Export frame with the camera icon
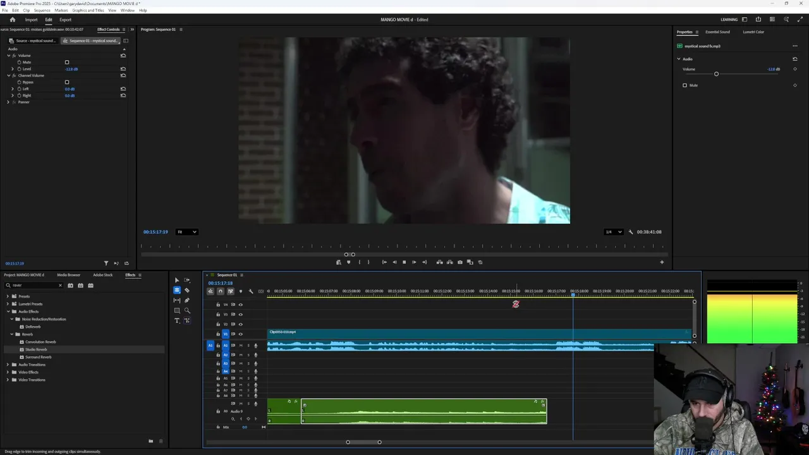The width and height of the screenshot is (809, 455). point(460,262)
